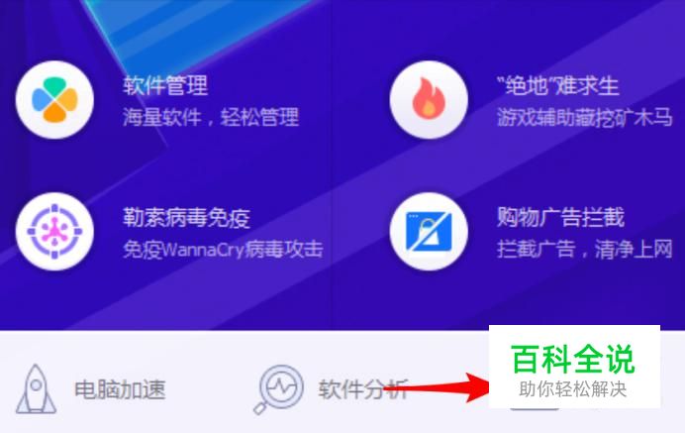The width and height of the screenshot is (685, 433).
Task: Select the 勒索病毒免疫 heading
Action: tap(186, 217)
